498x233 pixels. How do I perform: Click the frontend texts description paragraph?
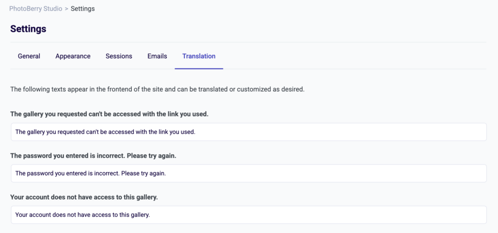pos(157,90)
